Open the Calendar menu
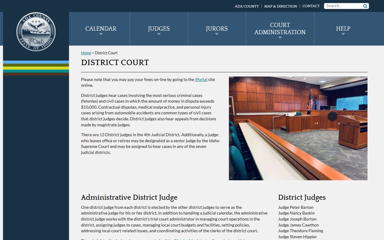Screen dimensions: 384x240 click(x=101, y=29)
